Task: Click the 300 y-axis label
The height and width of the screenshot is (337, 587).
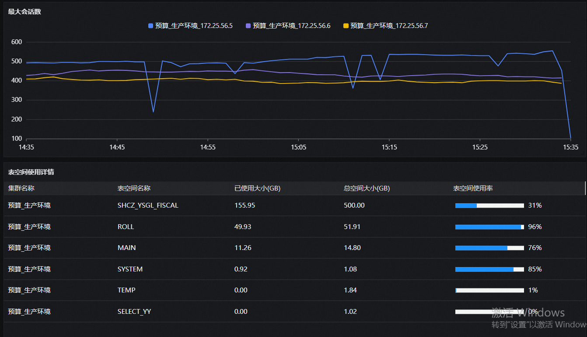Action: [x=17, y=100]
